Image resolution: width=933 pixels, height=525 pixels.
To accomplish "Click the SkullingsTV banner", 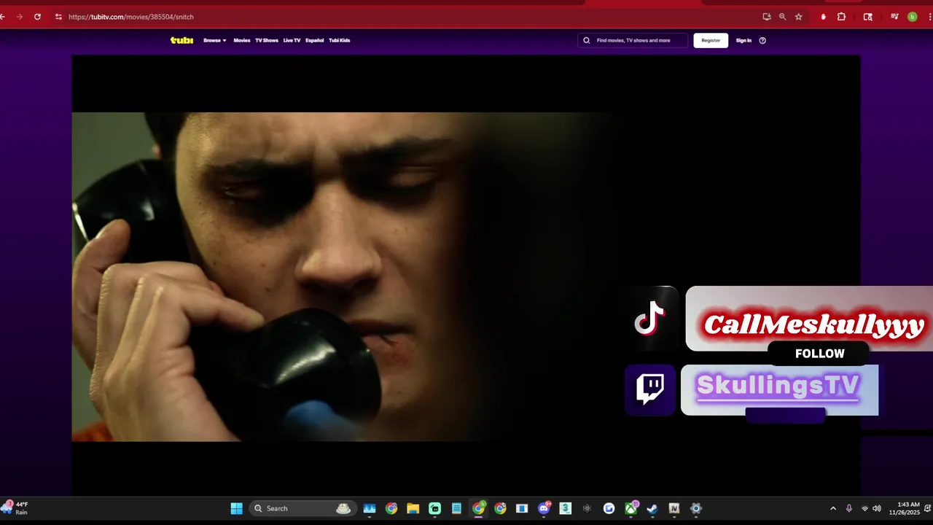I will [779, 389].
